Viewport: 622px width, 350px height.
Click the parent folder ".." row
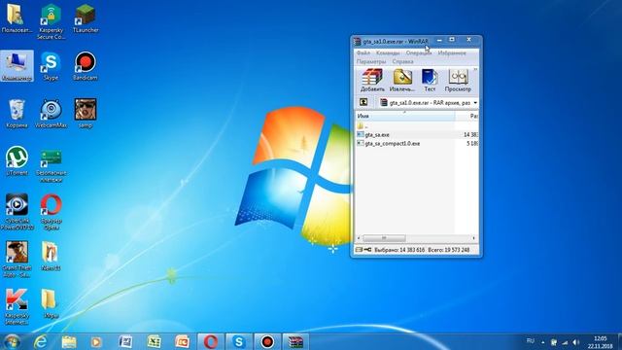(x=417, y=125)
